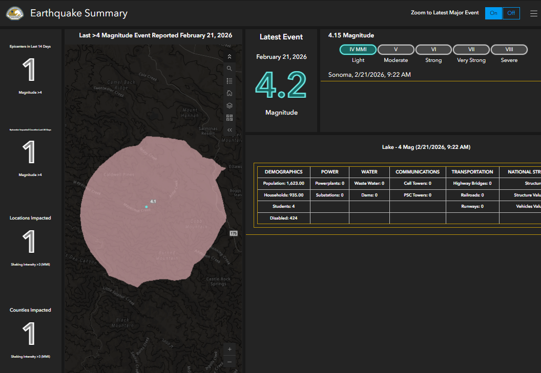Viewport: 541px width, 373px height.
Task: Reset map to default home extent
Action: click(230, 93)
